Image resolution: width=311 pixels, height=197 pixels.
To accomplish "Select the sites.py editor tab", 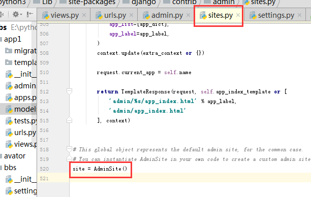I will point(219,15).
